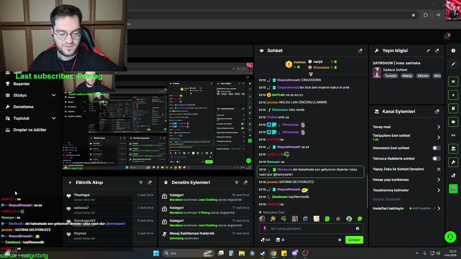The image size is (461, 259).
Task: Select the Mesaj Sabitlemesi Kaldırıldı entry
Action: [x=206, y=236]
